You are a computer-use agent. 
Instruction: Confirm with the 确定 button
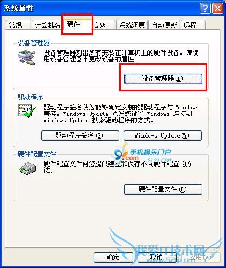(x=113, y=257)
